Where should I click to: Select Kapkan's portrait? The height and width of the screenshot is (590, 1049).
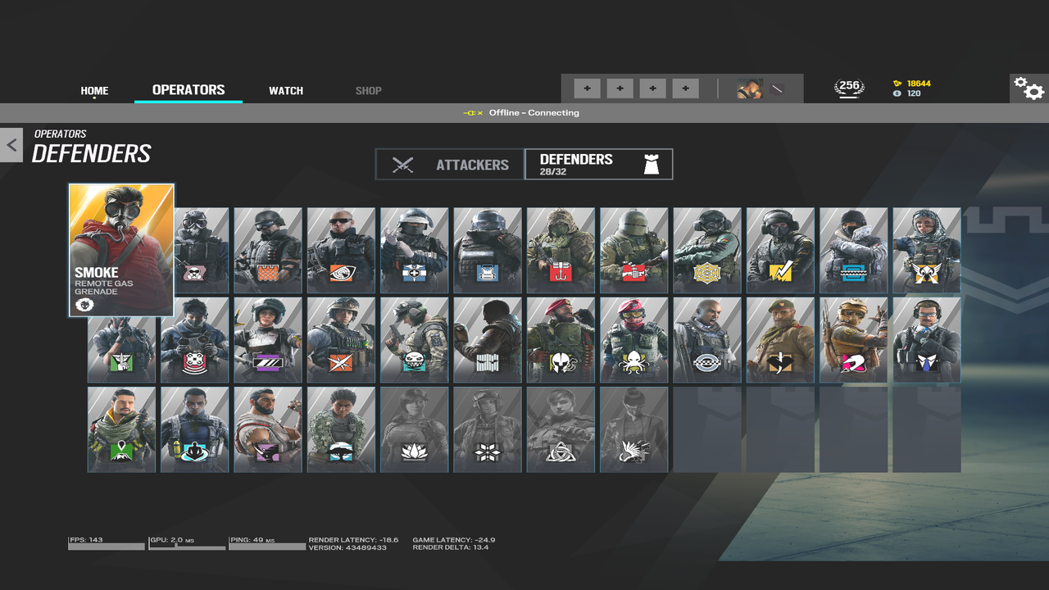click(560, 250)
